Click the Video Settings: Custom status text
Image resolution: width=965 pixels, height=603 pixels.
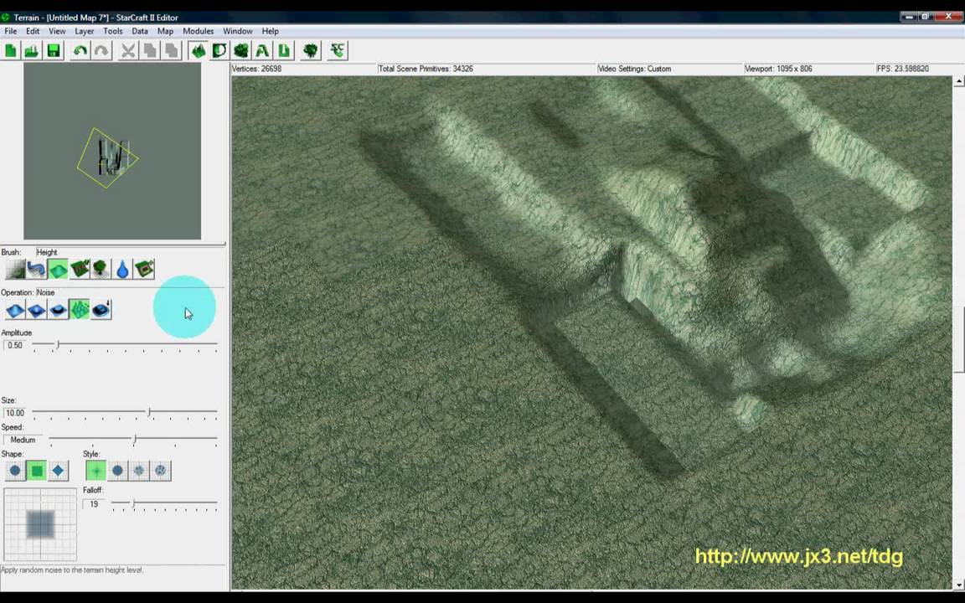click(x=634, y=69)
